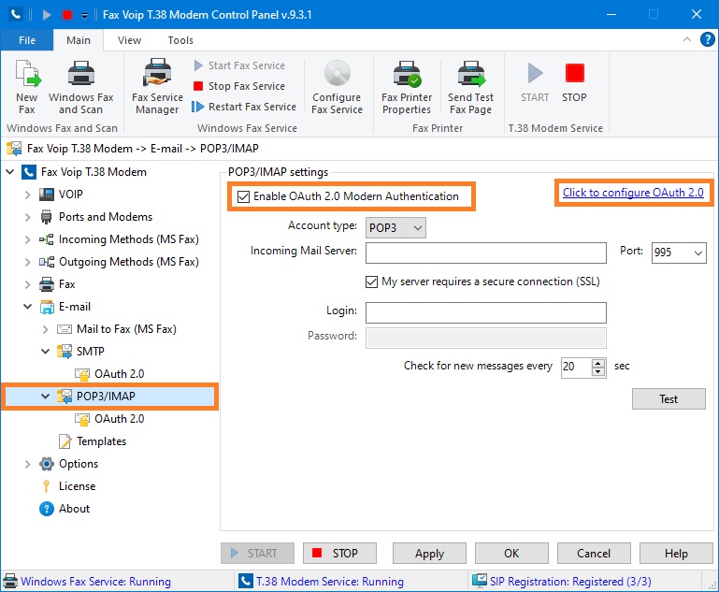Expand Incoming Methods (MS Fax) node
This screenshot has height=592, width=719.
(27, 239)
